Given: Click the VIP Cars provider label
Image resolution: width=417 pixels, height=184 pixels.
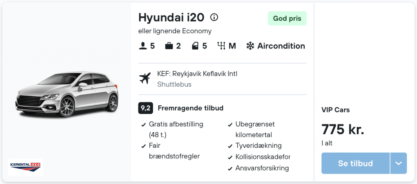Looking at the screenshot, I should click(x=336, y=110).
